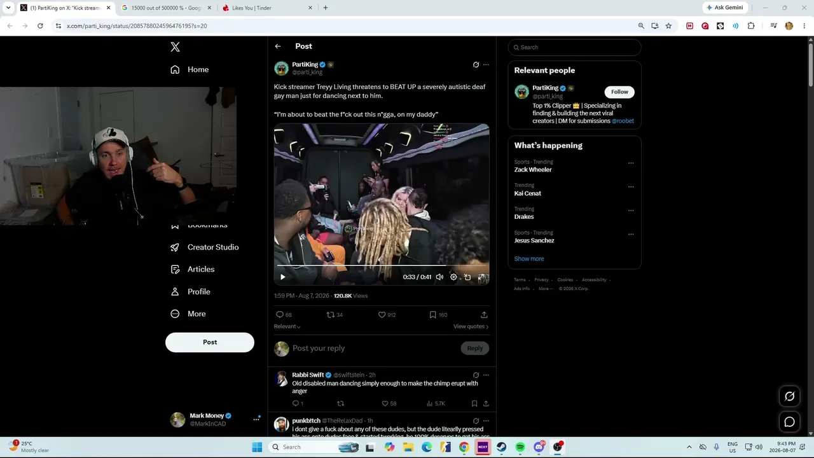This screenshot has width=814, height=458.
Task: Share PartiKing's post
Action: pyautogui.click(x=484, y=315)
